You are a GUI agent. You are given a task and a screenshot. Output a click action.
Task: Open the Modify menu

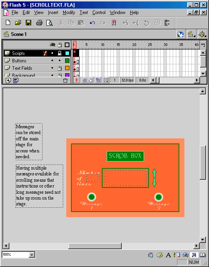(69, 12)
